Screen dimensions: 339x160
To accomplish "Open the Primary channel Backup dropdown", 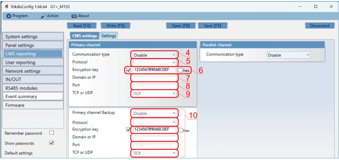I will 154,113.
